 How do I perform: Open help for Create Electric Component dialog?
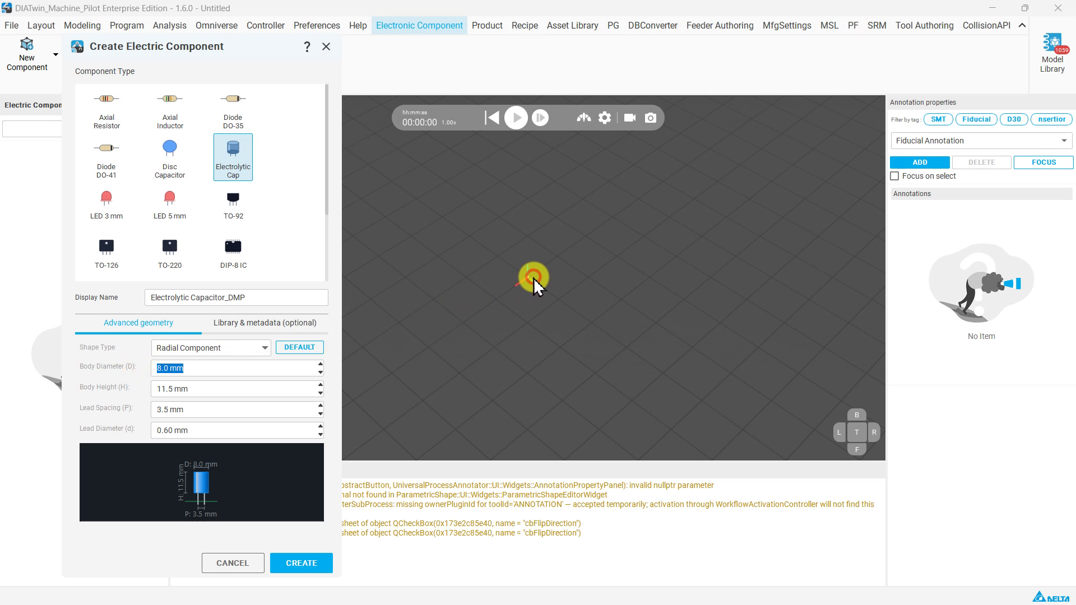[x=307, y=46]
